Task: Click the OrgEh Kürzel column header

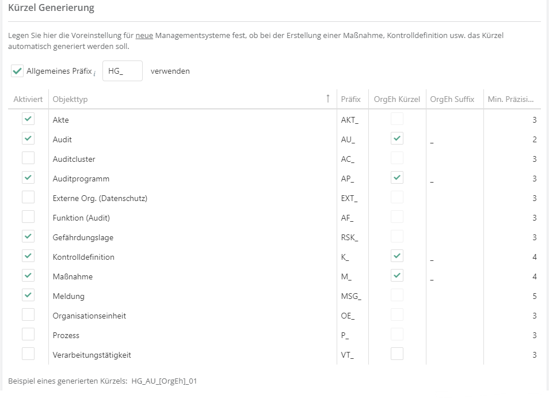Action: [396, 99]
